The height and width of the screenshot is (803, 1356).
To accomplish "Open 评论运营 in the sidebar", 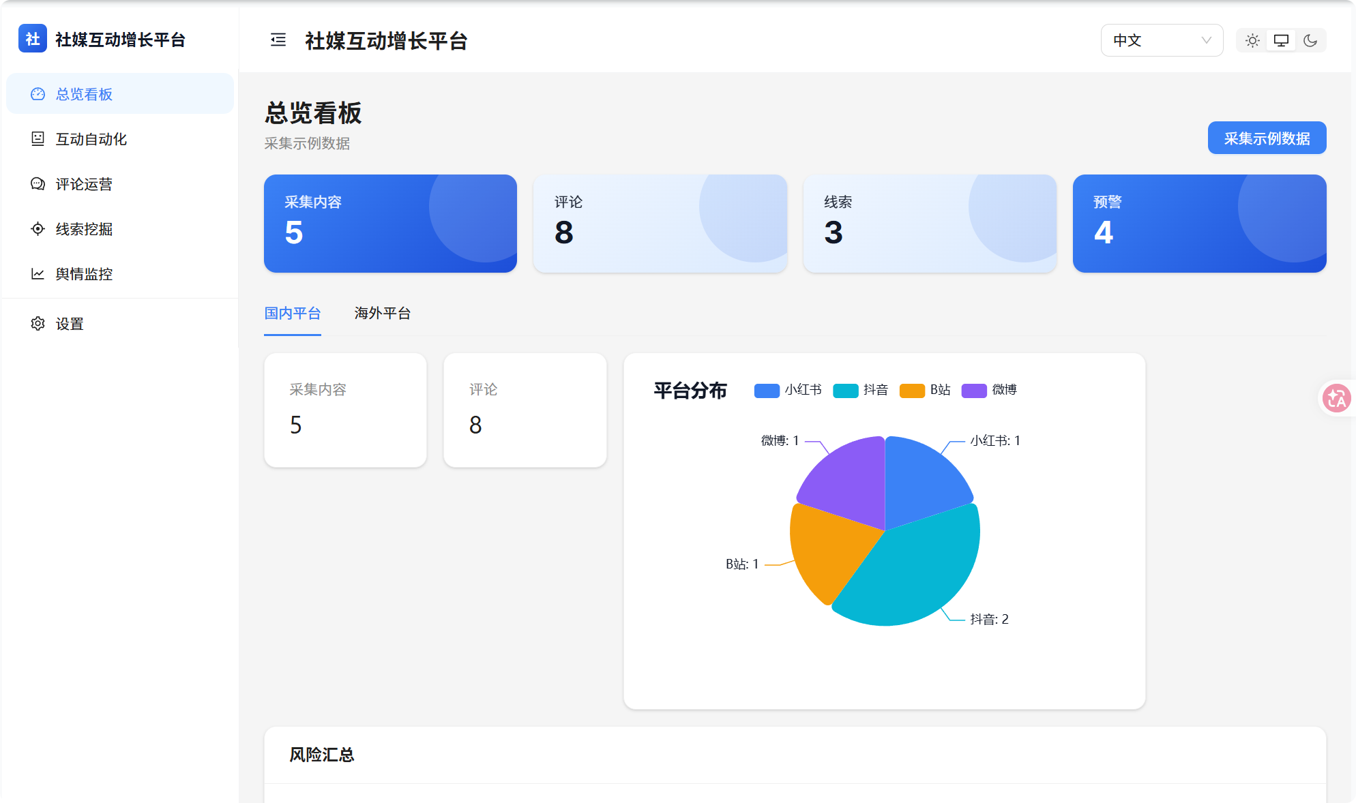I will [120, 184].
